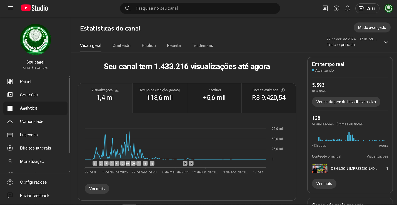The height and width of the screenshot is (205, 397).
Task: Open the Público tab
Action: (149, 45)
